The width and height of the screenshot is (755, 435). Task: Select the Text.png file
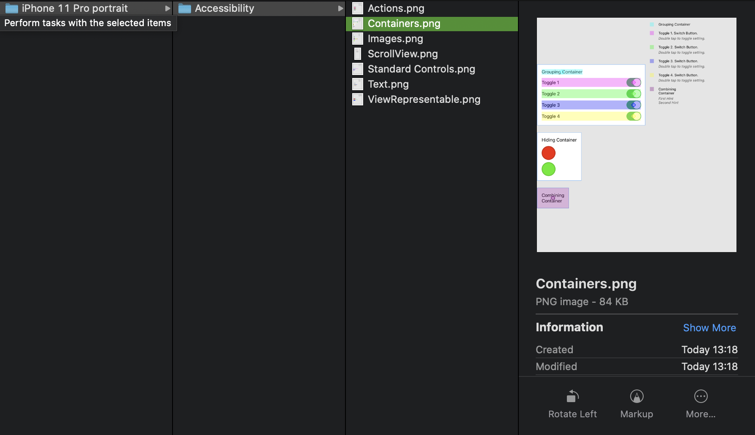point(388,84)
